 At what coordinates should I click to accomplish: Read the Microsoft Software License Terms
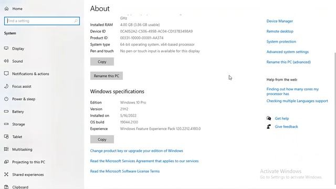point(125,171)
